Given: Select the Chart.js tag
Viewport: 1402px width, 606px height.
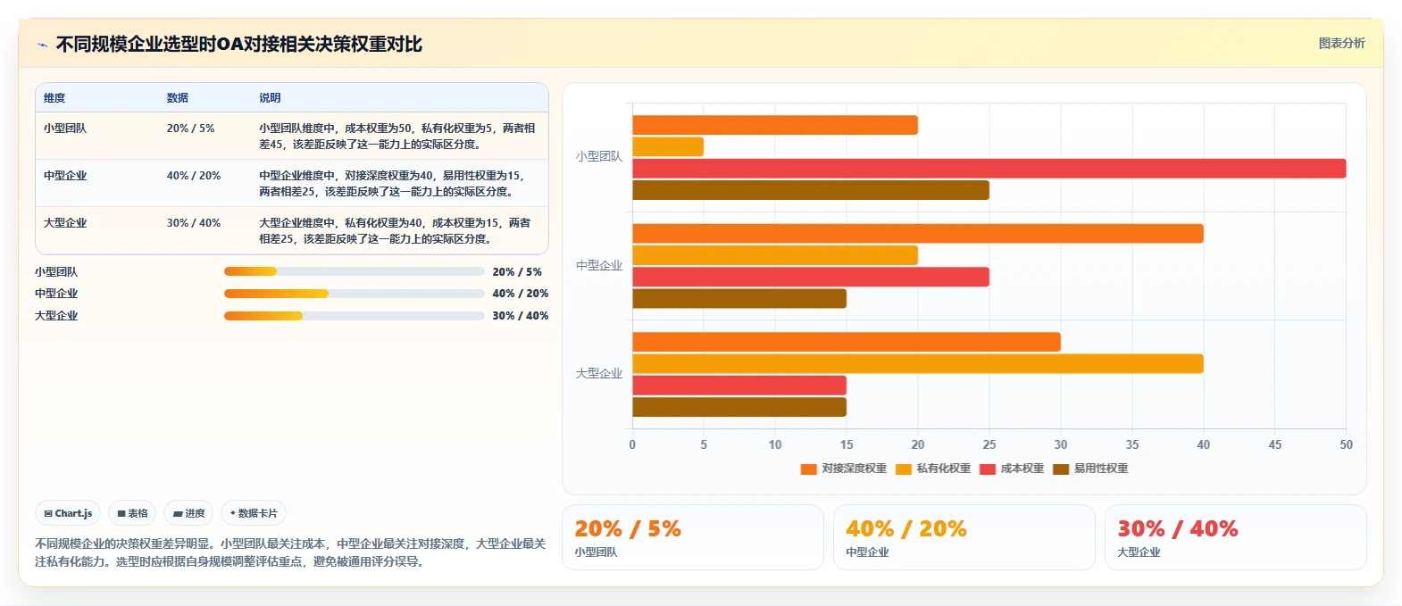Looking at the screenshot, I should tap(68, 513).
